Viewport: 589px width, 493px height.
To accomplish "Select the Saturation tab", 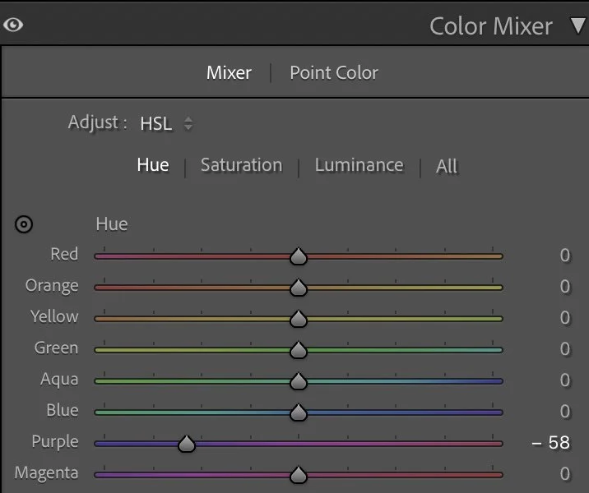I will (242, 165).
